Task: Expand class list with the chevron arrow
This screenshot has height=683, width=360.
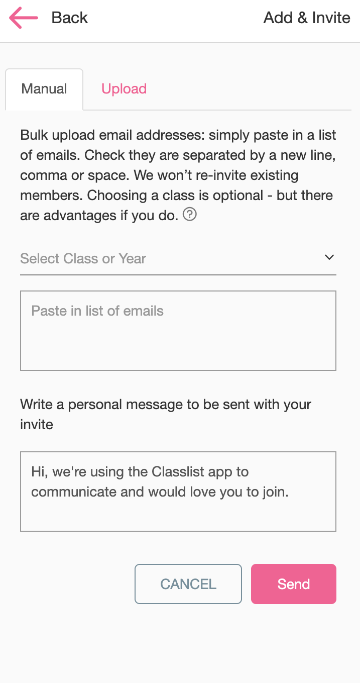Action: 329,258
